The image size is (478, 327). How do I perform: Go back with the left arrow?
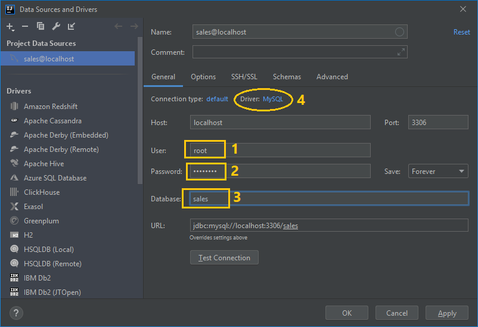[x=118, y=27]
